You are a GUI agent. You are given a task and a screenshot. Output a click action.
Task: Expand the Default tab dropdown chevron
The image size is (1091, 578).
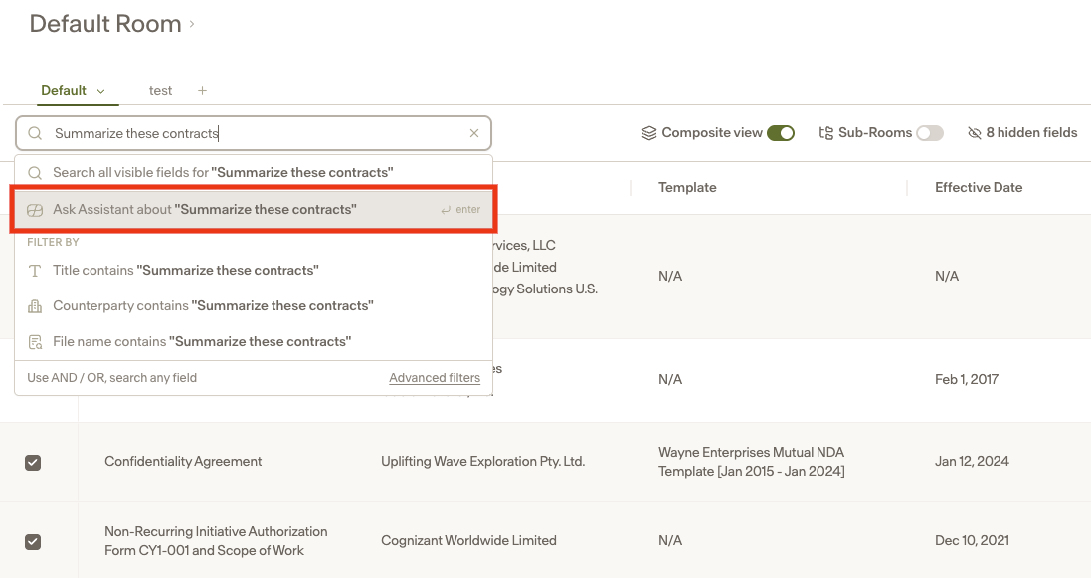100,91
